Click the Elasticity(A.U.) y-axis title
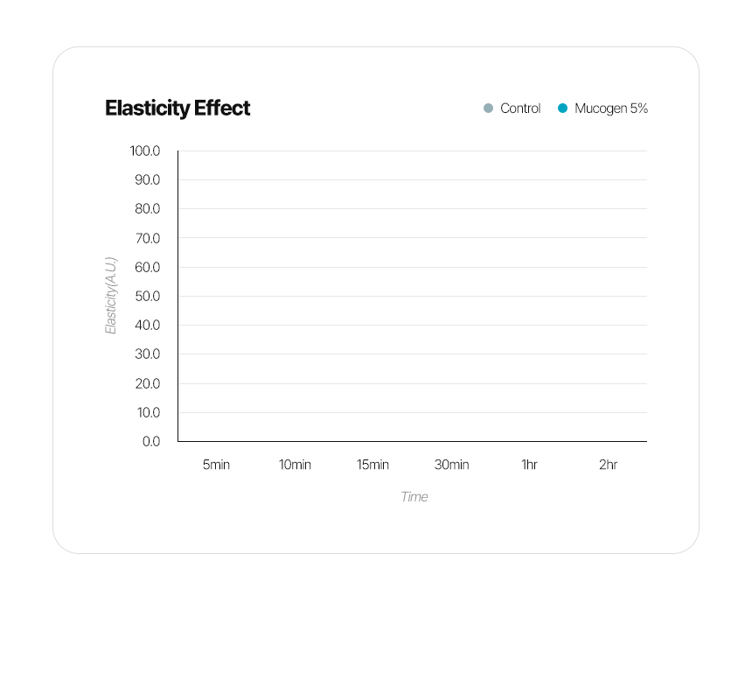The width and height of the screenshot is (752, 694). (111, 295)
